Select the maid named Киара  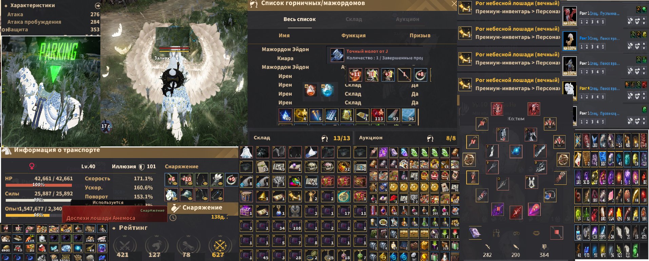[285, 58]
